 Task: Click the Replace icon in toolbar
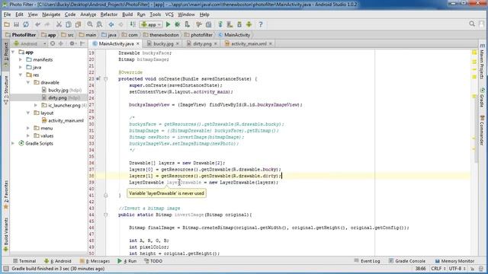(x=99, y=24)
